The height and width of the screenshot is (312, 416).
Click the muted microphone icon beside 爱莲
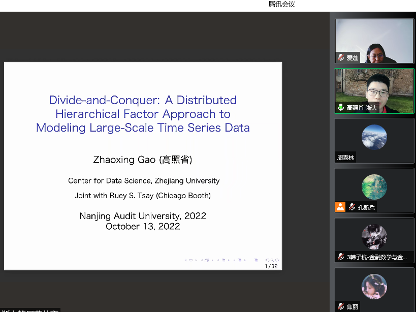(x=341, y=58)
